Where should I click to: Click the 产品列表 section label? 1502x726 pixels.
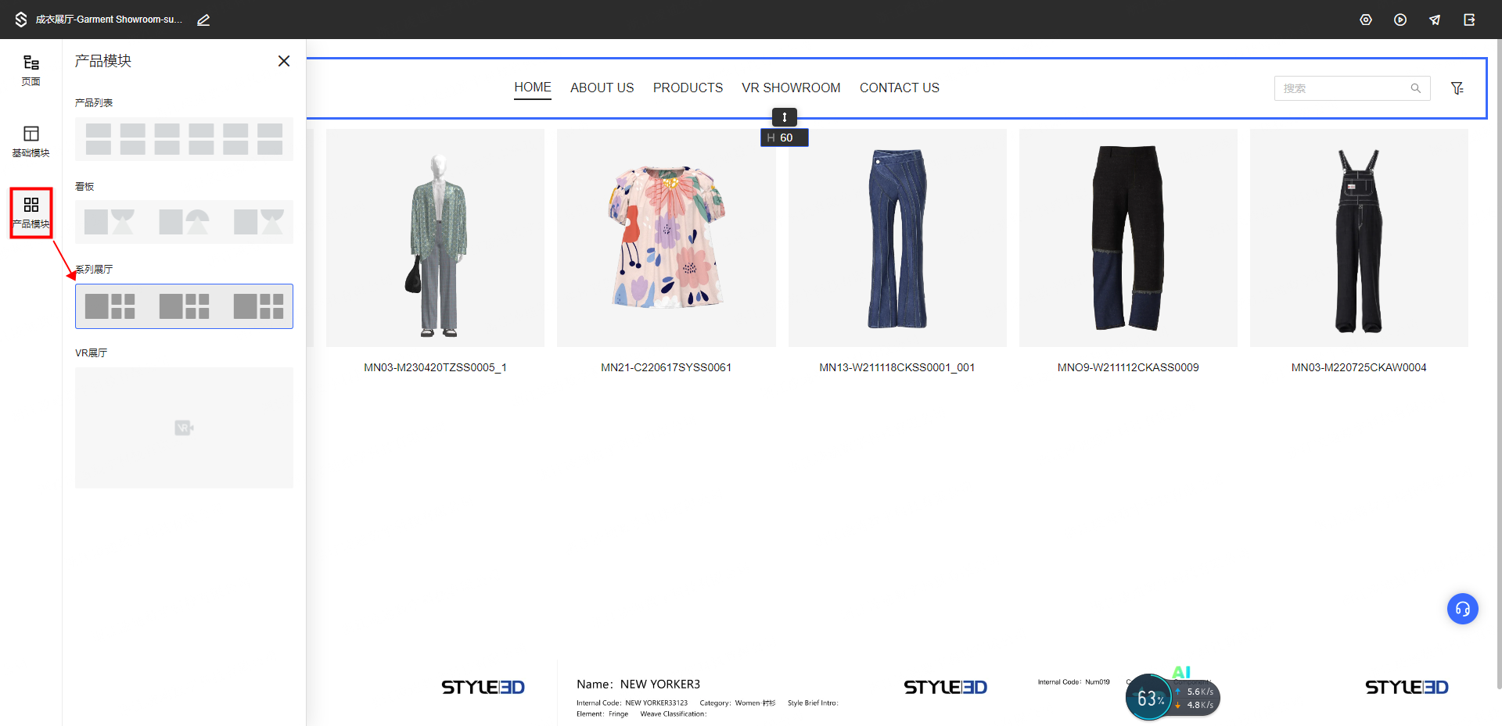94,103
